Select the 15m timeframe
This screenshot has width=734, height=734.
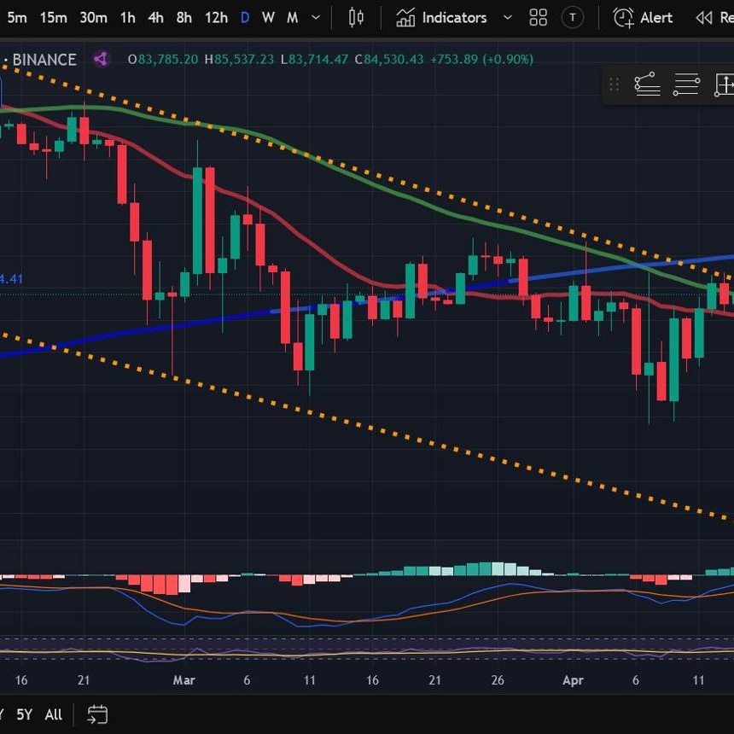(x=53, y=18)
